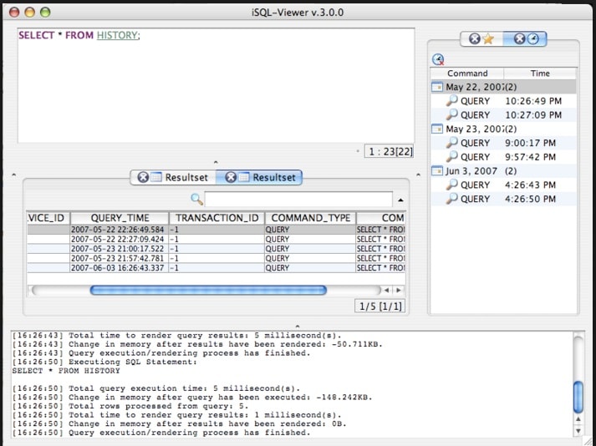Select the May 23, 2007 history group
The width and height of the screenshot is (596, 446).
503,129
